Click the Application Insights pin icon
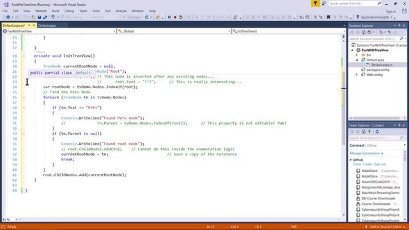Screen dimensions: 409x230 pos(358,17)
